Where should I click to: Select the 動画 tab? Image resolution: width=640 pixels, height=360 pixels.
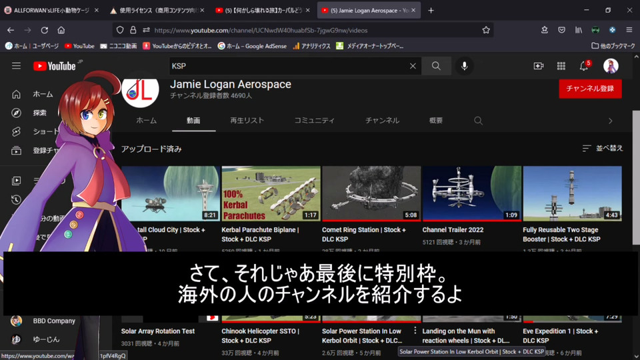193,121
